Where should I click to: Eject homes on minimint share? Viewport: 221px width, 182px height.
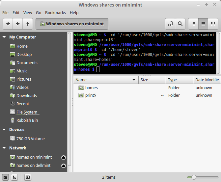click(x=64, y=157)
